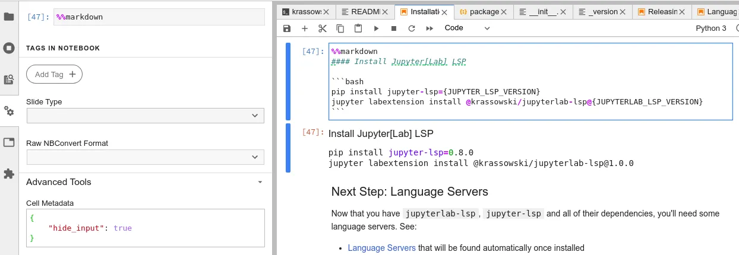Viewport: 739px width, 255px height.
Task: Open the Slide Type dropdown
Action: [x=146, y=116]
